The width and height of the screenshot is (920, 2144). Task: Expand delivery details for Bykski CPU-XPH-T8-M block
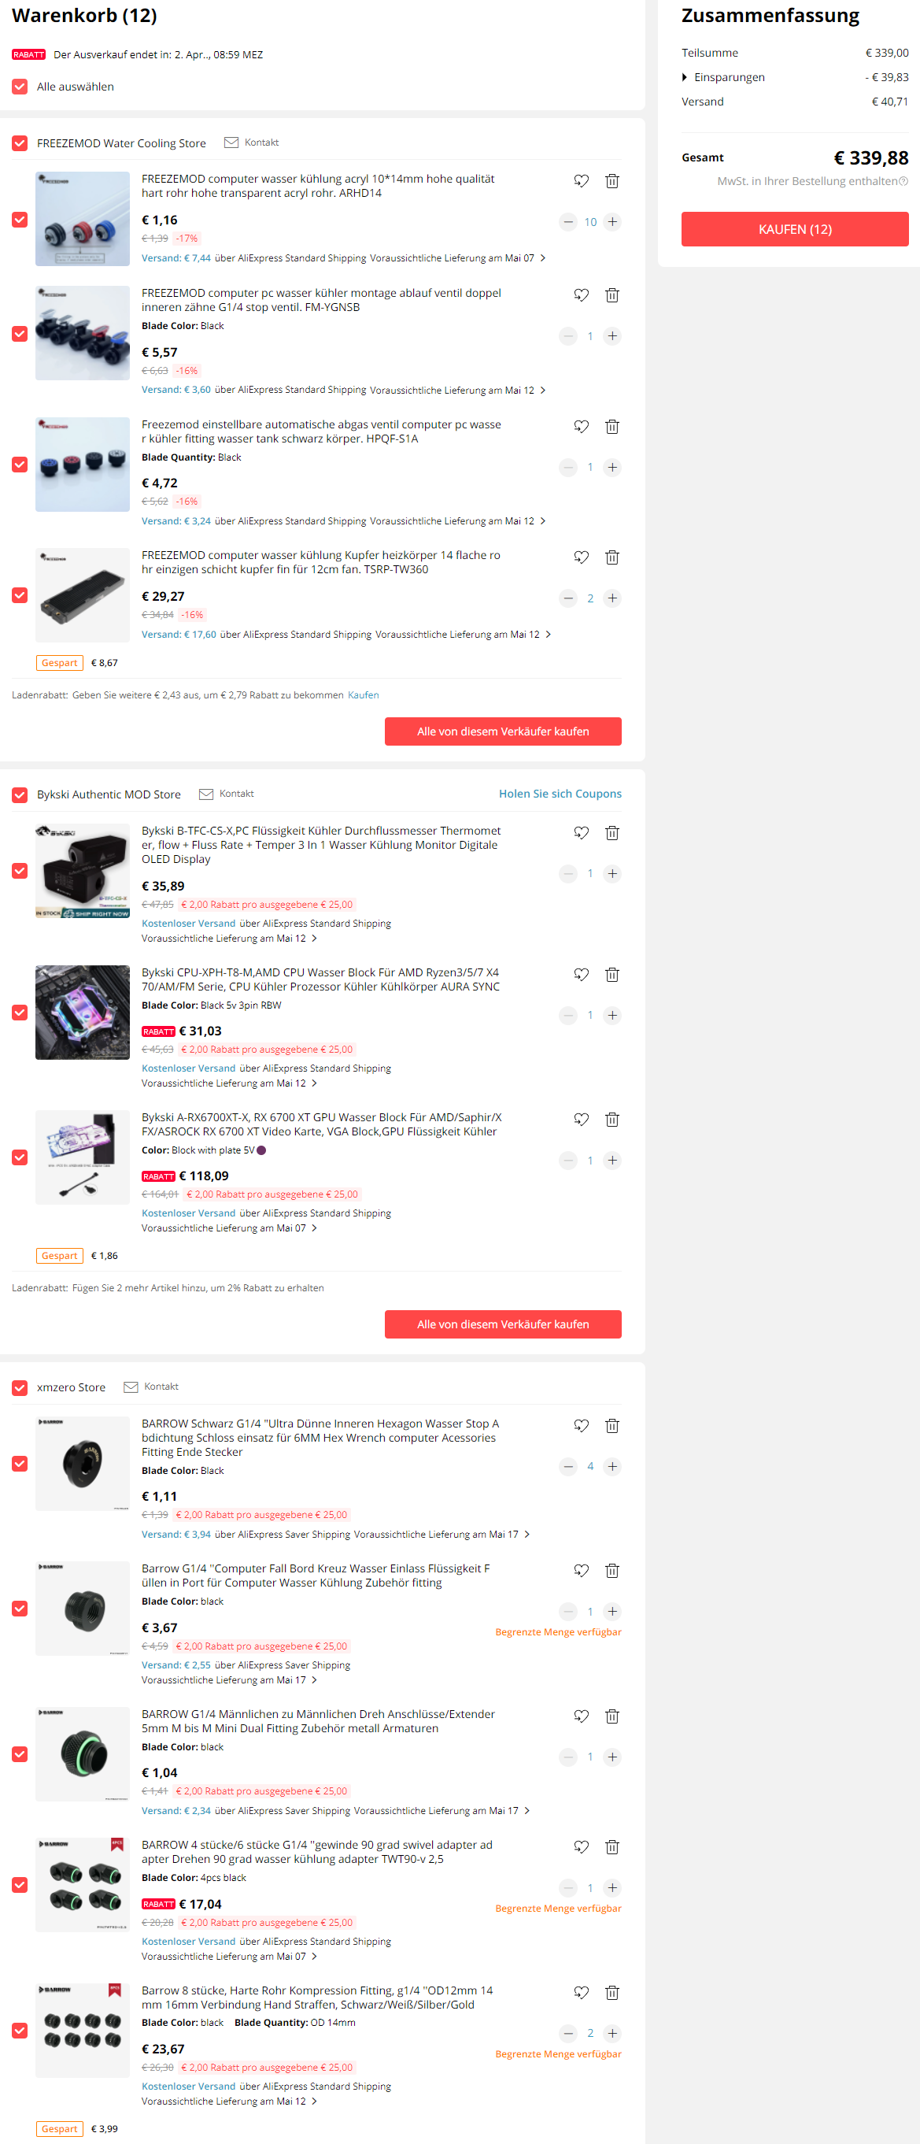315,1083
